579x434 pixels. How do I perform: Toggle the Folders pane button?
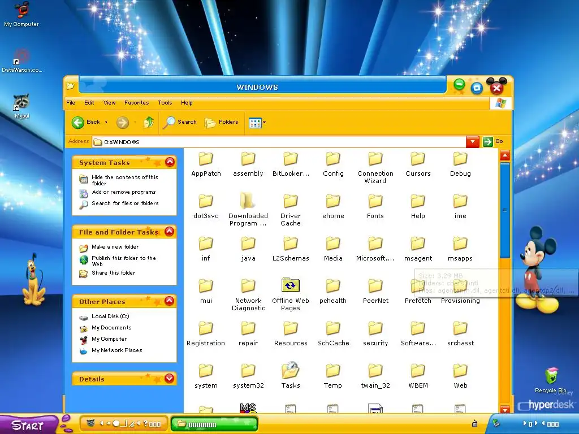point(222,122)
